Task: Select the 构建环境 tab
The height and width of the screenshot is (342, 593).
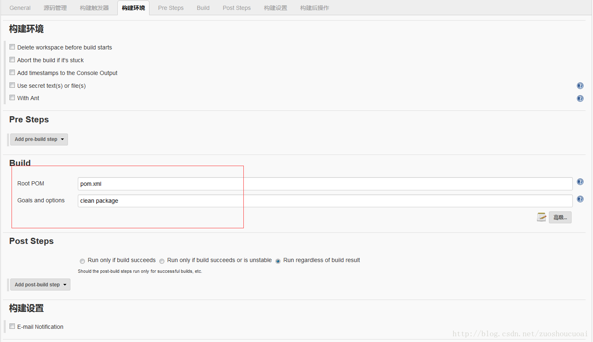Action: point(133,8)
